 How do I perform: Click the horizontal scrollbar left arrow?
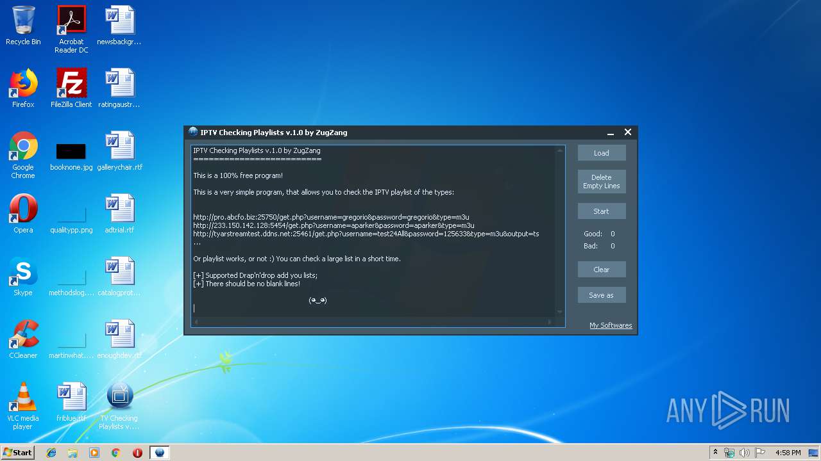click(x=196, y=321)
